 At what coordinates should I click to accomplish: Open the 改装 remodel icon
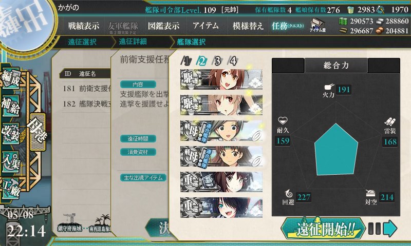click(11, 133)
